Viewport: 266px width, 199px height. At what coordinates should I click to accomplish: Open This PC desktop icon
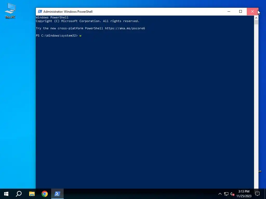[10, 11]
